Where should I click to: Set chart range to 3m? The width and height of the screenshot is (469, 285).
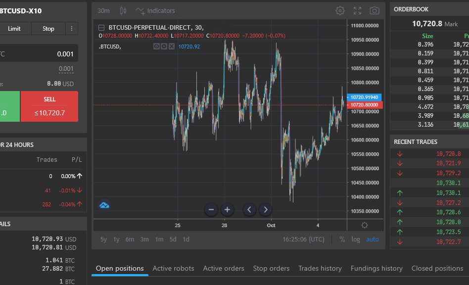point(144,239)
